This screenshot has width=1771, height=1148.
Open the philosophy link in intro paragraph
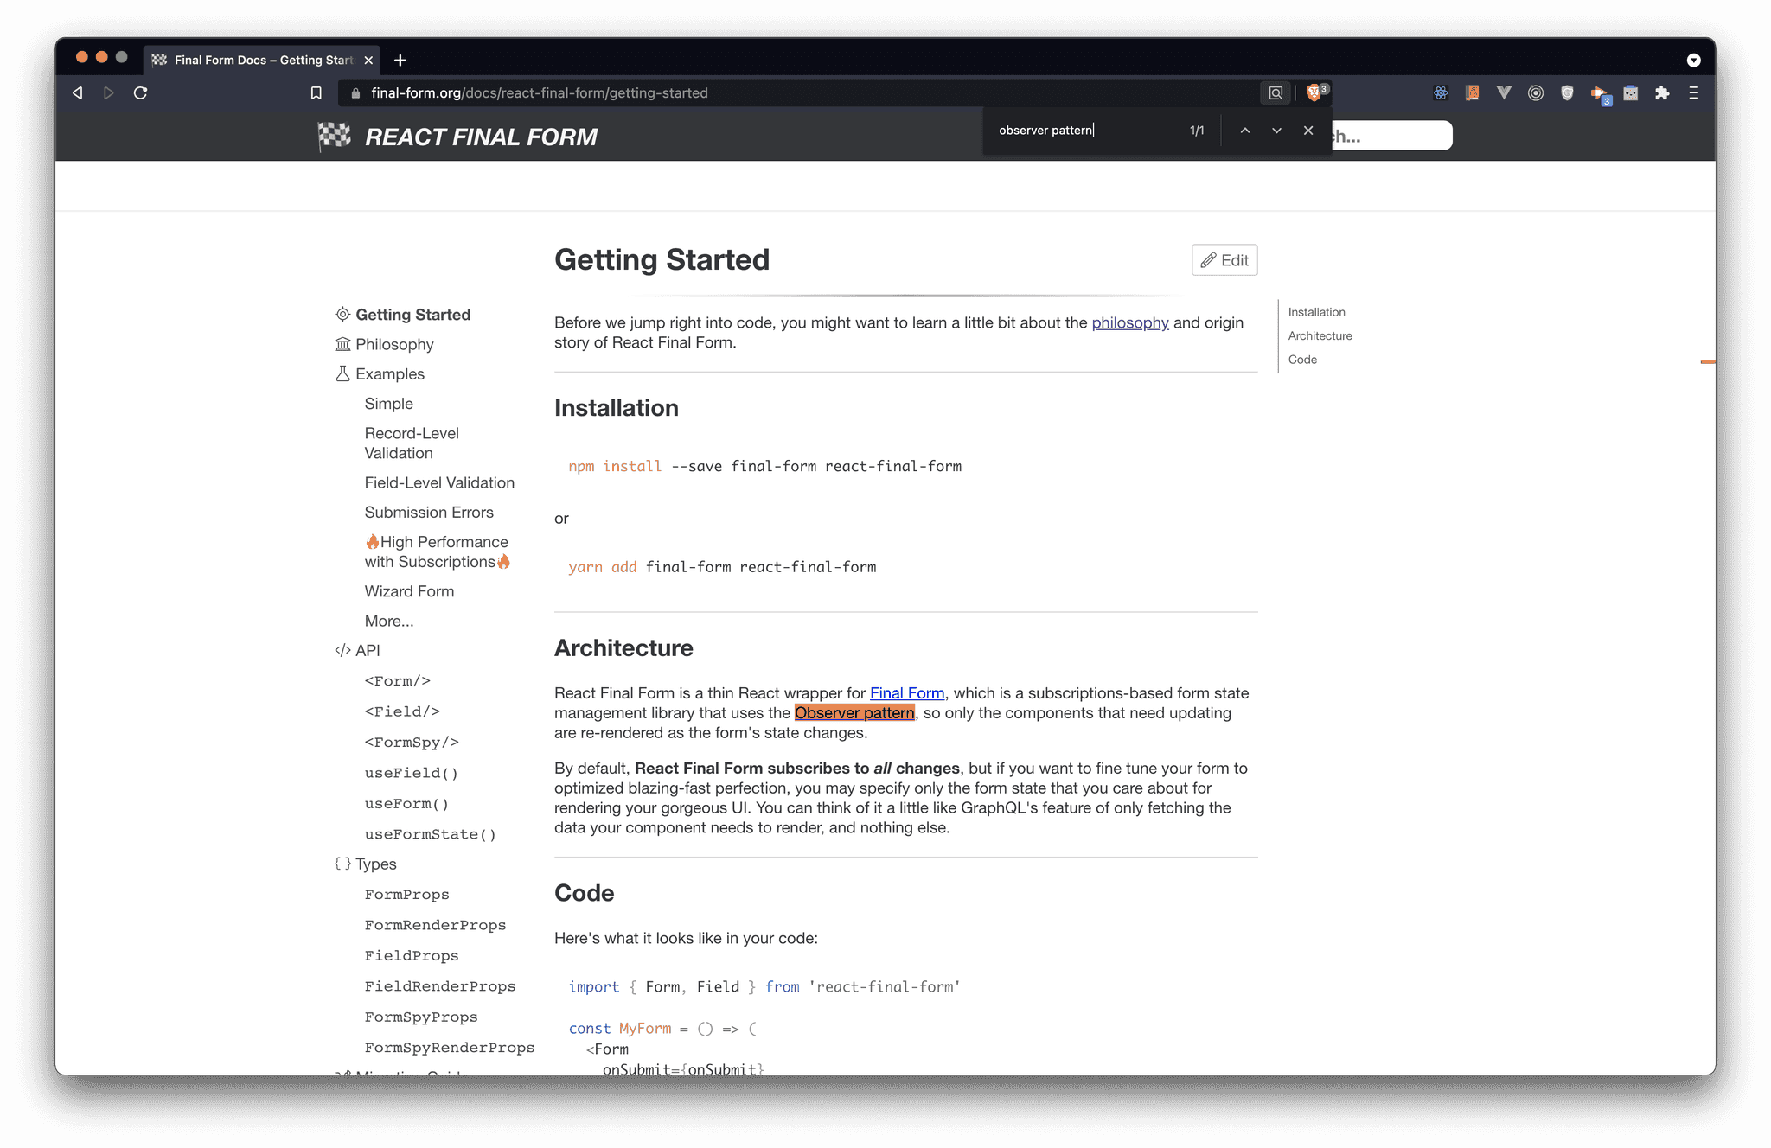[1129, 322]
